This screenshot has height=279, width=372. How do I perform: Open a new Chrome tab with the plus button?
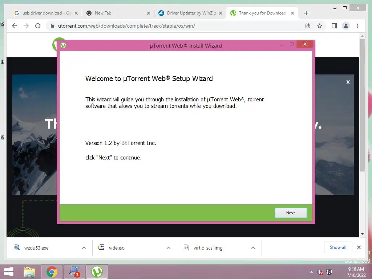[x=306, y=13]
